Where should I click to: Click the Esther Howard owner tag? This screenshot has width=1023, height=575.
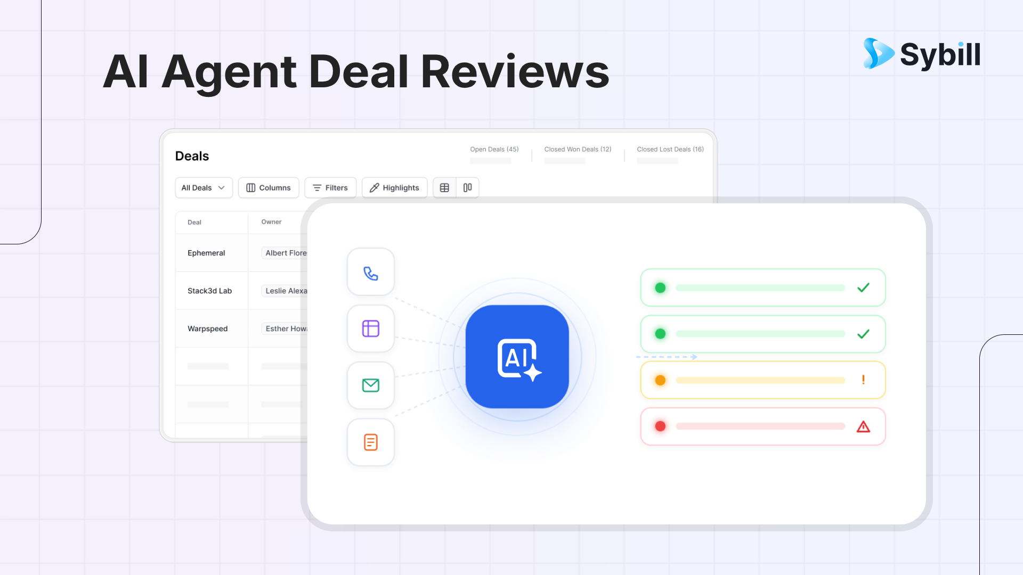285,328
